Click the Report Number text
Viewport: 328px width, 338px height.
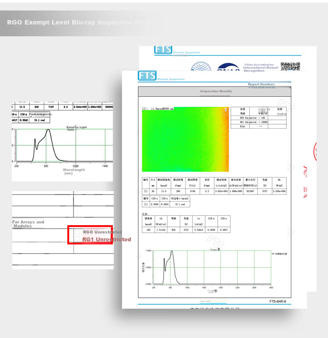[262, 84]
